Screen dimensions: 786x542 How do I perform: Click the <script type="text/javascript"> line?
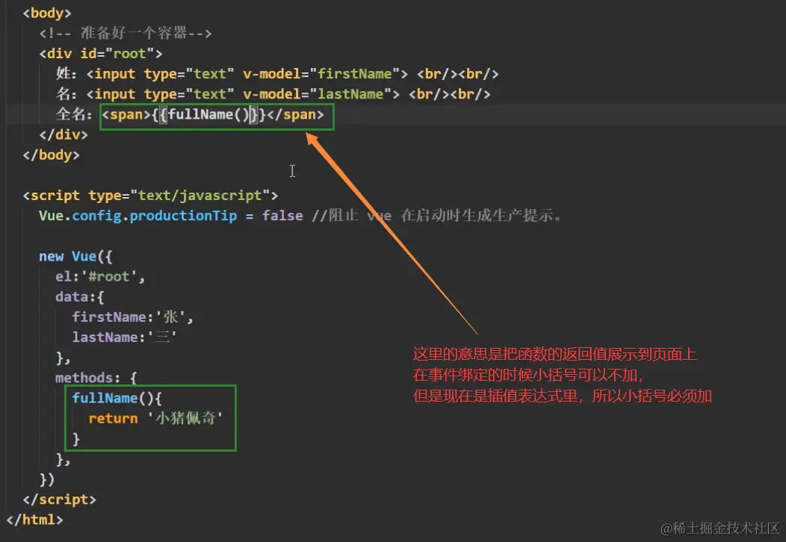(x=150, y=196)
